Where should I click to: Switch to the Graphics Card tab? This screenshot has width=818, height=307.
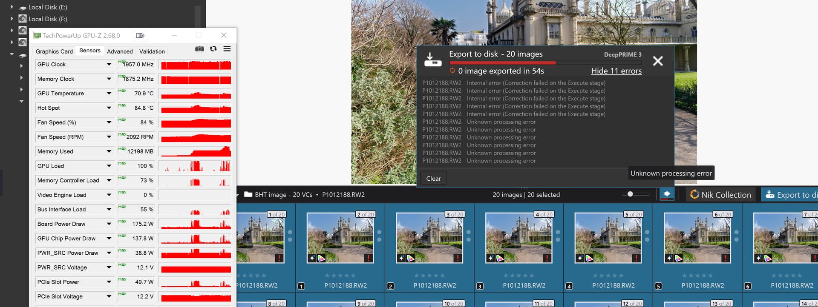[x=54, y=51]
